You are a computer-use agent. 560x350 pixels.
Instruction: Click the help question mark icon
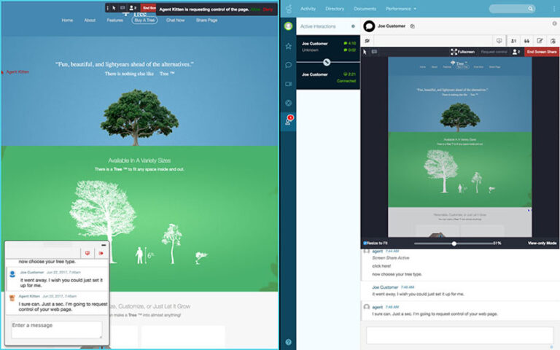(x=288, y=341)
